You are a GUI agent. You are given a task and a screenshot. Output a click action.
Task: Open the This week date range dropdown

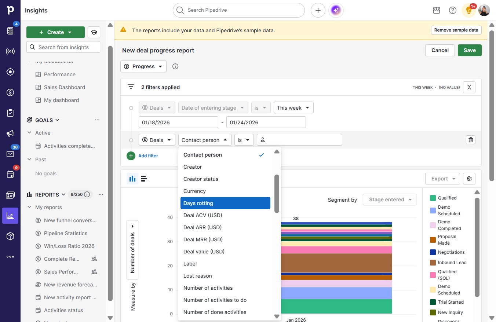point(293,108)
